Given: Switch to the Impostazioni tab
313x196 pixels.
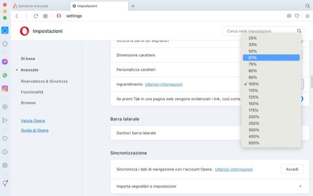Looking at the screenshot, I should tap(99, 6).
